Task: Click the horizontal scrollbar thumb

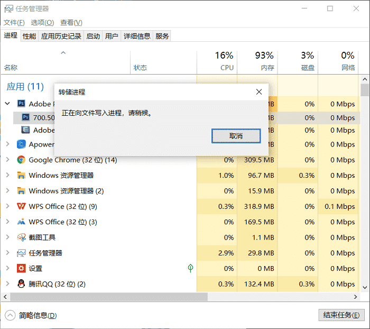Action: click(x=109, y=297)
